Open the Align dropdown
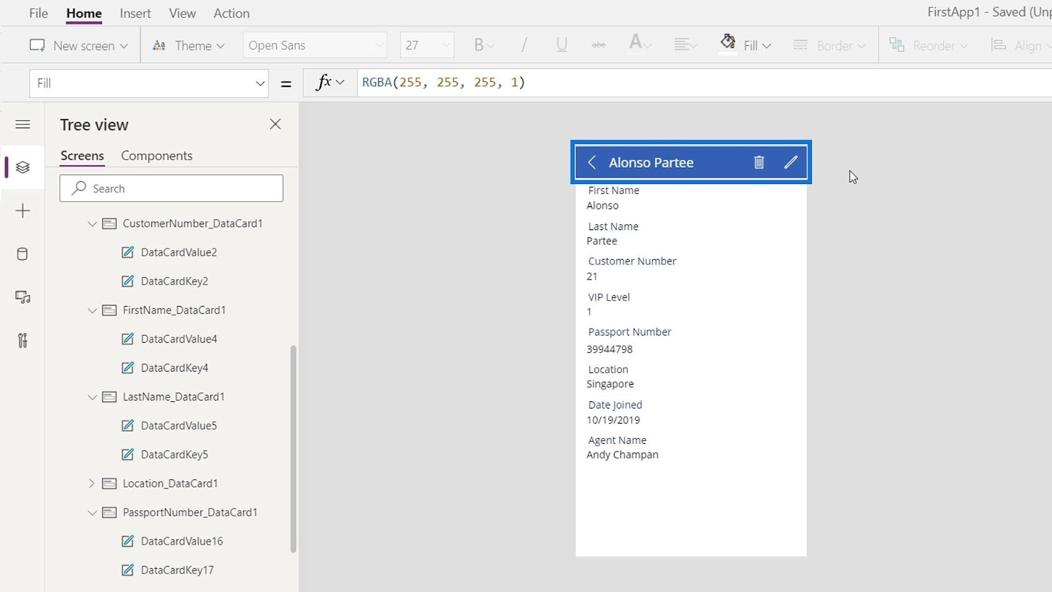1052x592 pixels. point(1020,45)
